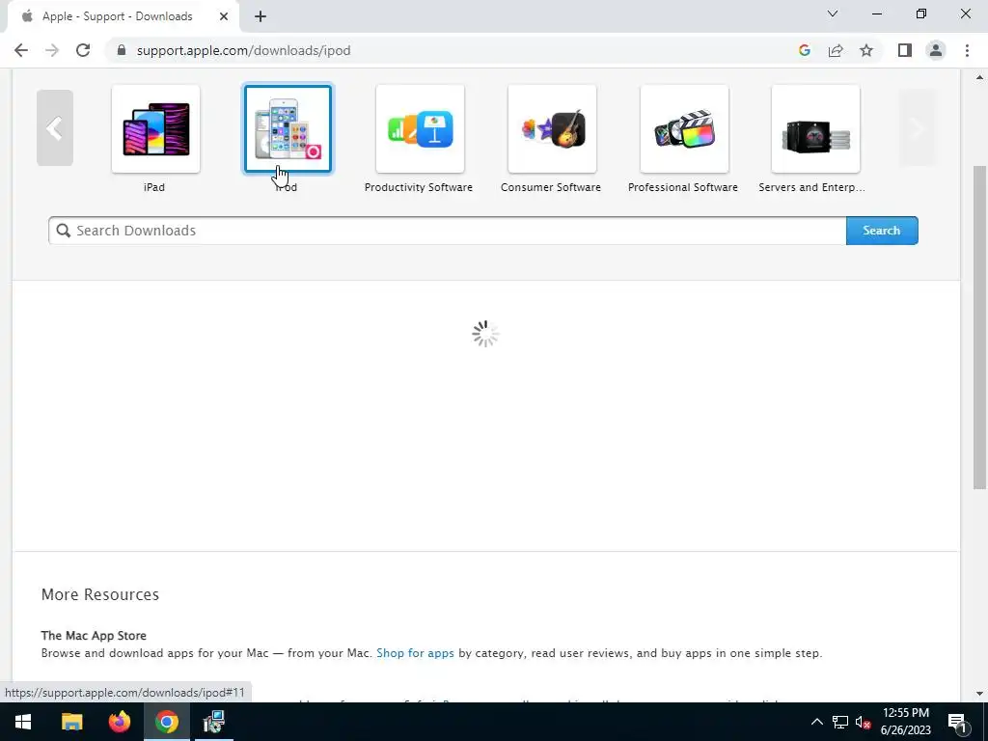
Task: Advance categories with right carousel arrow
Action: [917, 128]
